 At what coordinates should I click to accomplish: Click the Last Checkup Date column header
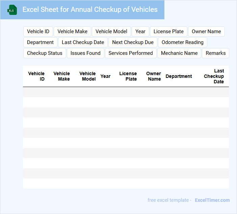point(214,76)
